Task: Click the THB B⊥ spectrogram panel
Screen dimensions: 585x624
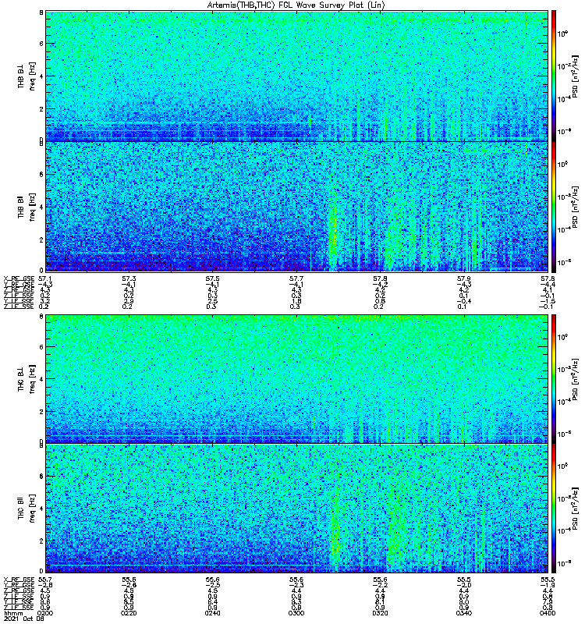Action: pyautogui.click(x=297, y=76)
